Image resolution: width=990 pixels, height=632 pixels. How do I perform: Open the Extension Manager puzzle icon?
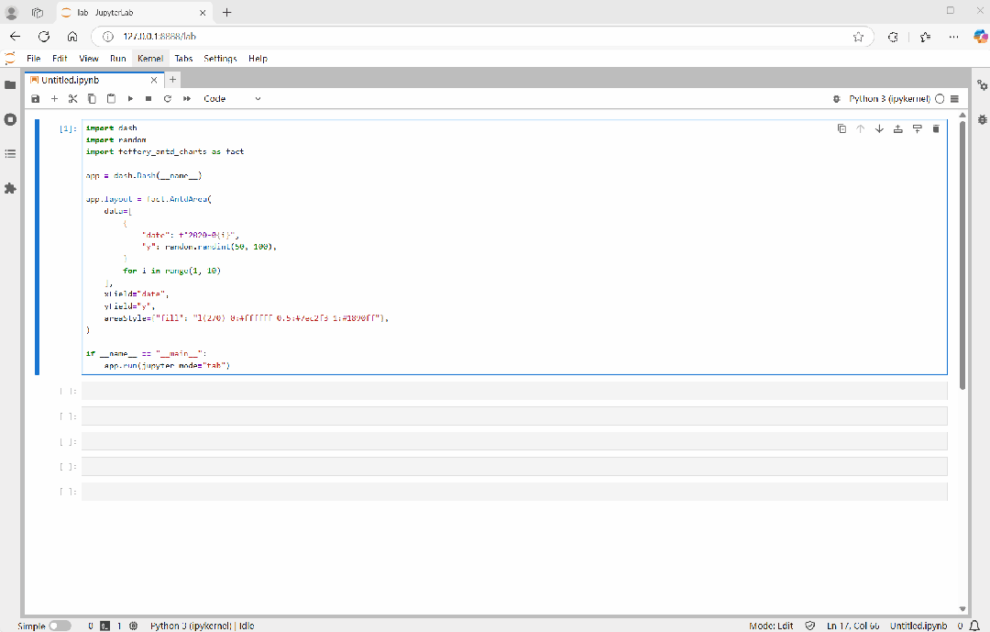coord(11,188)
